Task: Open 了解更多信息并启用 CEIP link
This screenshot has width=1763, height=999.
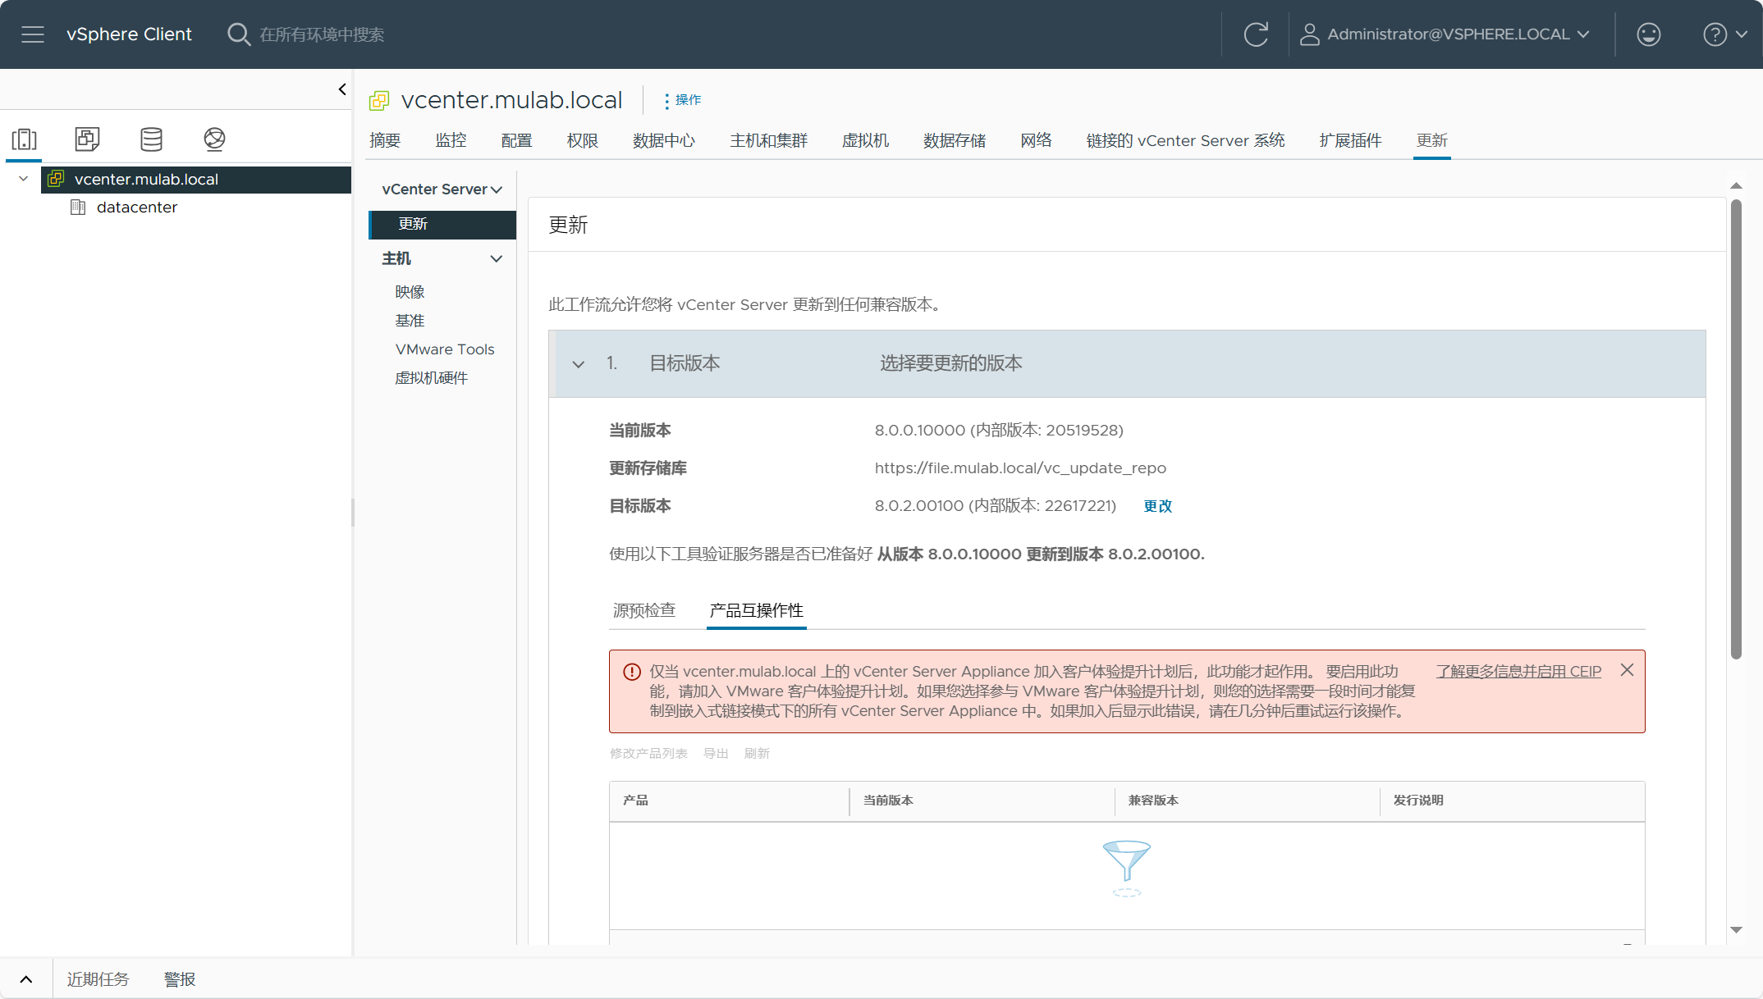Action: (x=1518, y=671)
